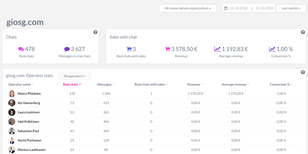Click Heli Pulkkinen's 346 messages value
Image resolution: width=308 pixels, height=154 pixels.
106,121
